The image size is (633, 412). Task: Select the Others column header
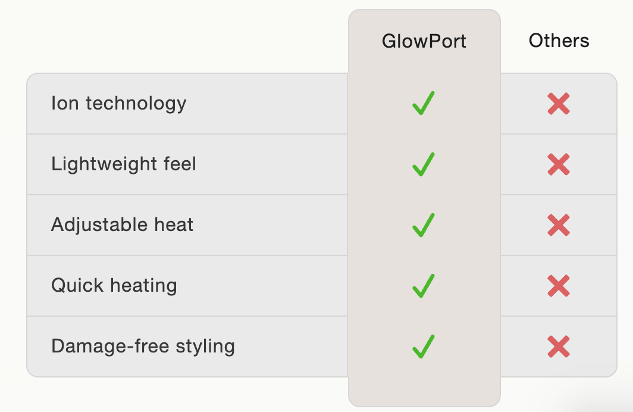tap(559, 41)
